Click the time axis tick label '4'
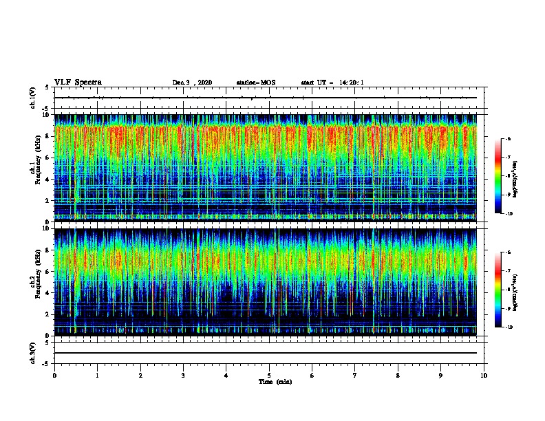The height and width of the screenshot is (421, 545). coord(226,376)
